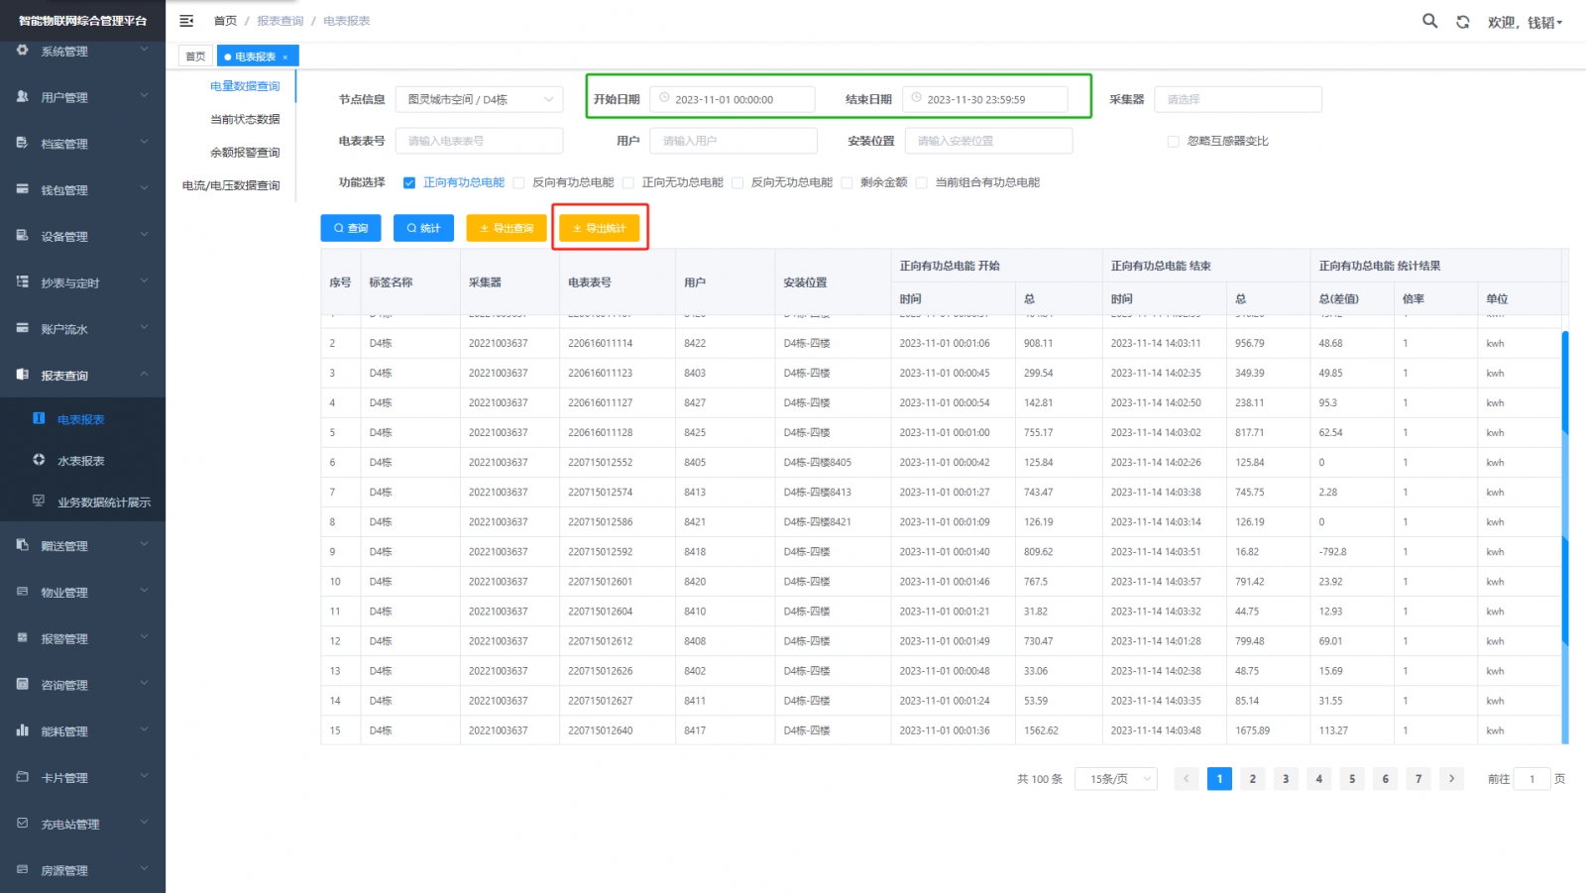This screenshot has height=893, width=1586.
Task: Tick the 忽略互感器变比 checkbox
Action: [x=1174, y=142]
